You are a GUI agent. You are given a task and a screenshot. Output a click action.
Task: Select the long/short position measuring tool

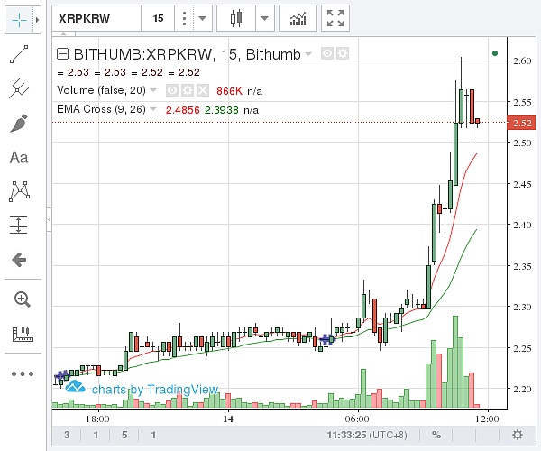pos(19,225)
